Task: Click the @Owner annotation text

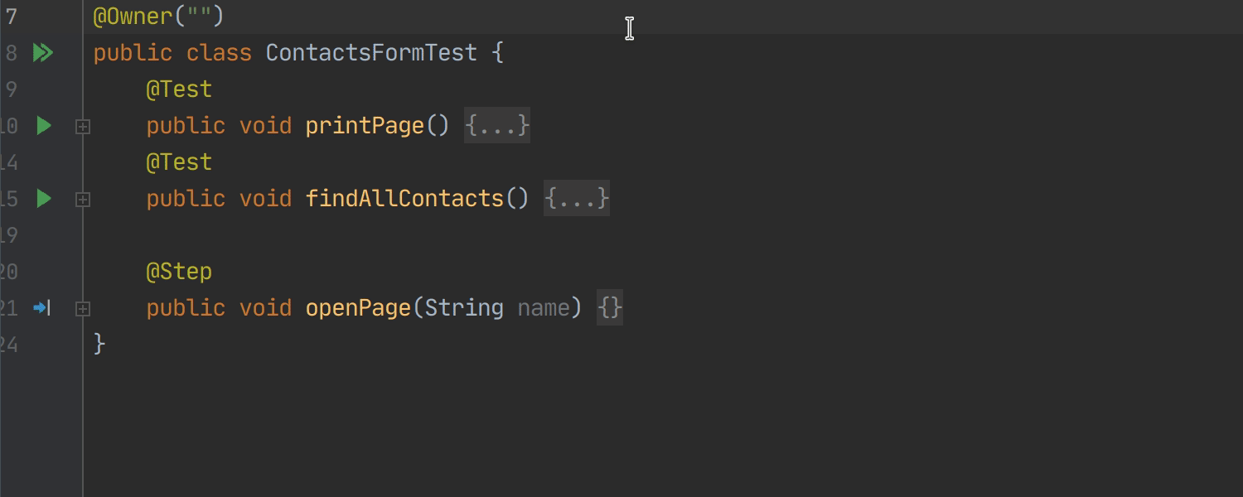Action: (133, 16)
